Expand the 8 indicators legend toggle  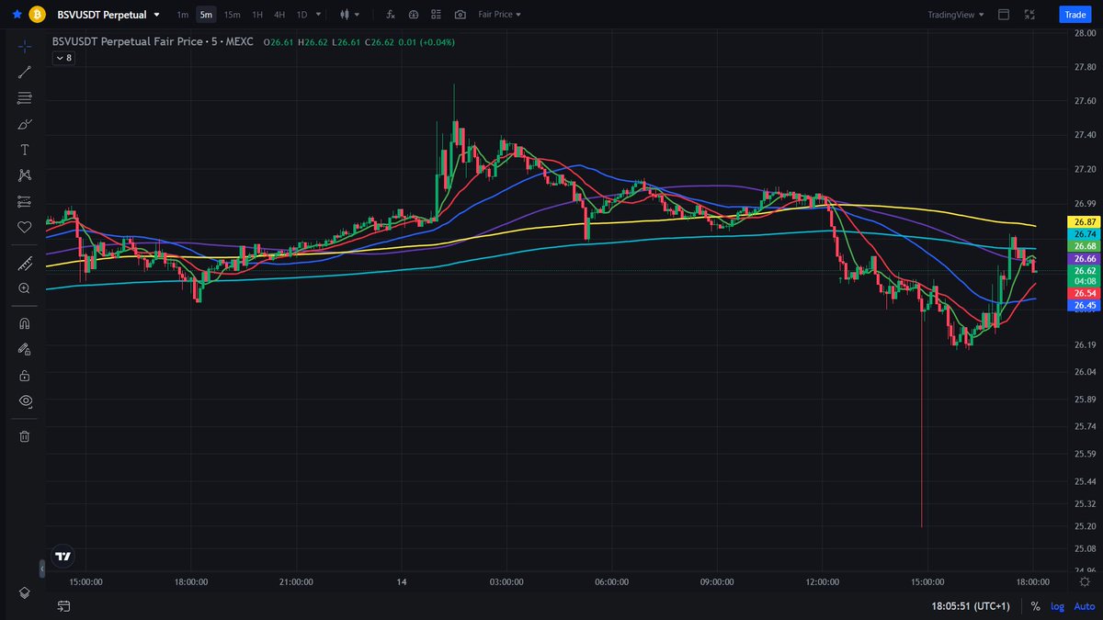pos(64,57)
